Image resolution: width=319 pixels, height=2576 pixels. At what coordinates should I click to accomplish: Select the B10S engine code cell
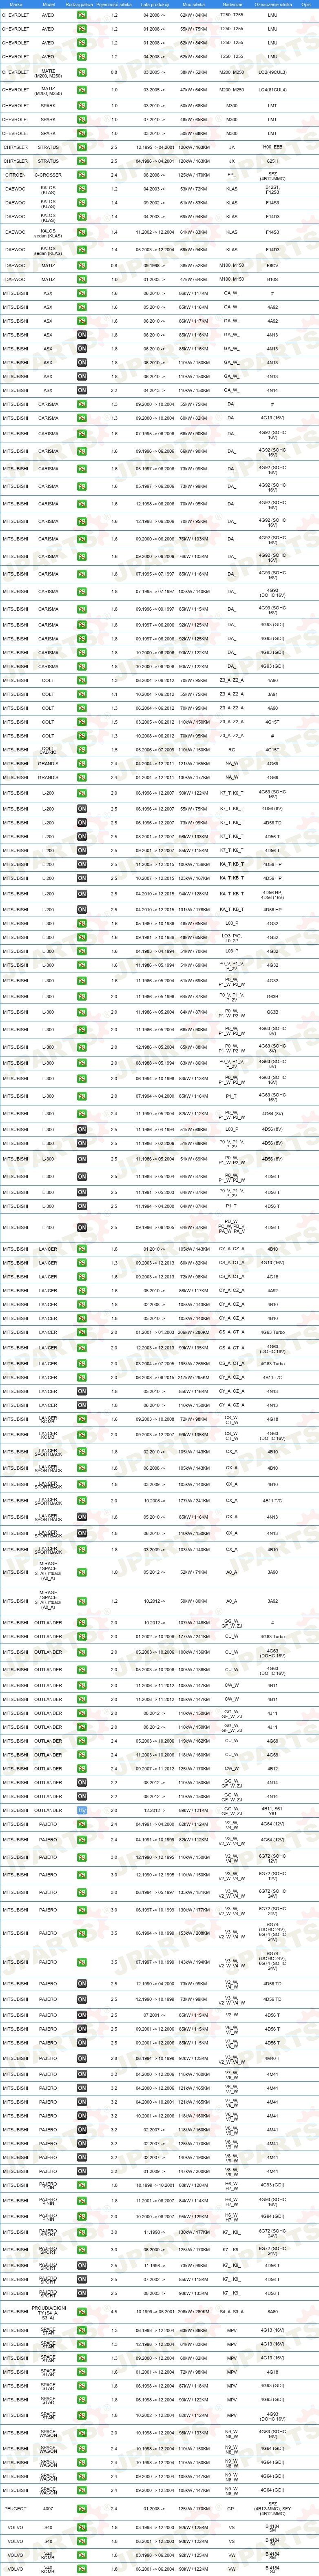click(x=273, y=280)
